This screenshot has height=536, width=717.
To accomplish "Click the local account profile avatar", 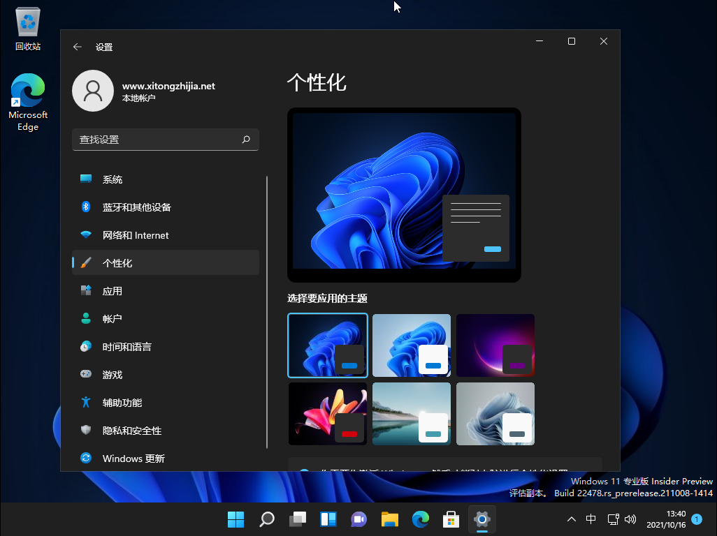I will [93, 91].
